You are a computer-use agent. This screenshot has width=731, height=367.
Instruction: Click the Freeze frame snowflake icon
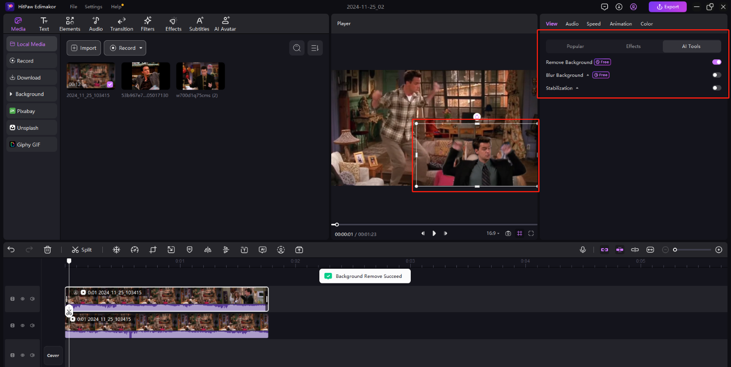pos(117,250)
